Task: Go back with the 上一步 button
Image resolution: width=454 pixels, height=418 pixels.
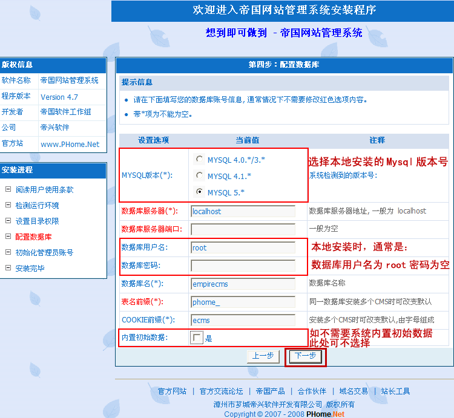Action: [x=263, y=356]
